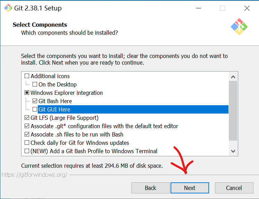Open the gitforwindows.org link
The height and width of the screenshot is (199, 259).
tap(35, 175)
